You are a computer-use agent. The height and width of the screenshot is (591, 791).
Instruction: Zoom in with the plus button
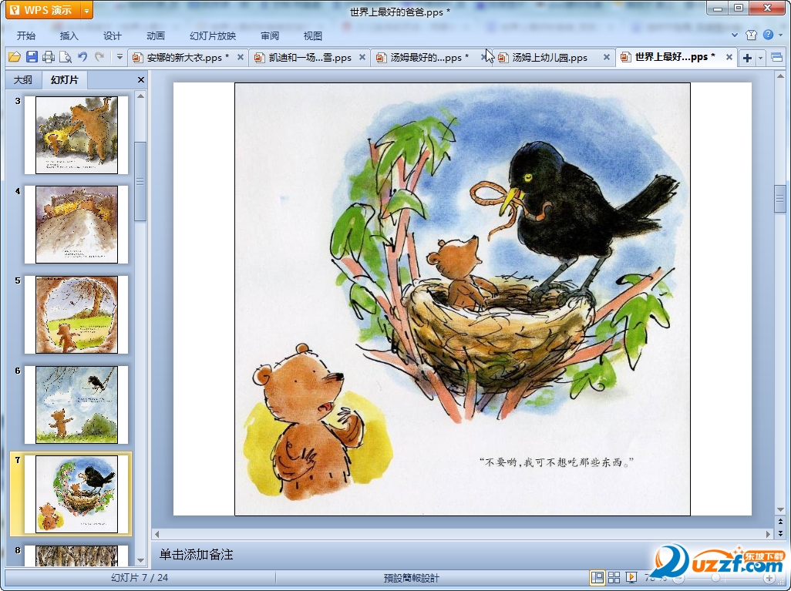click(769, 579)
